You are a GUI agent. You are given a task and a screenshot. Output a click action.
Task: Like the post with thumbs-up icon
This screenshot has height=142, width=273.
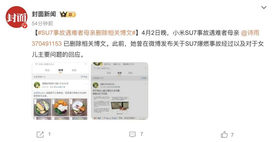point(224,134)
